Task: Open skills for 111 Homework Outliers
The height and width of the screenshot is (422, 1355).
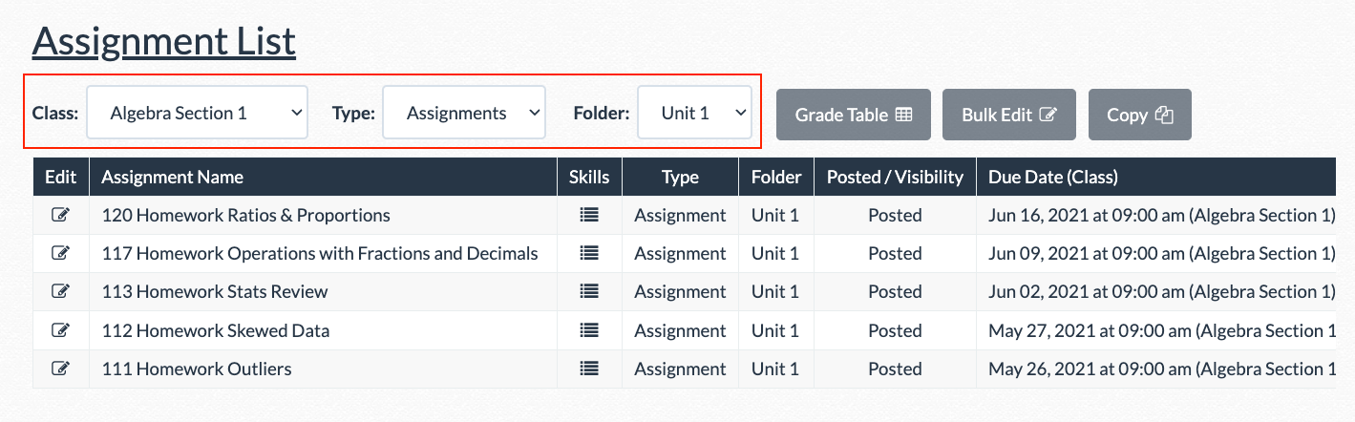Action: 589,369
